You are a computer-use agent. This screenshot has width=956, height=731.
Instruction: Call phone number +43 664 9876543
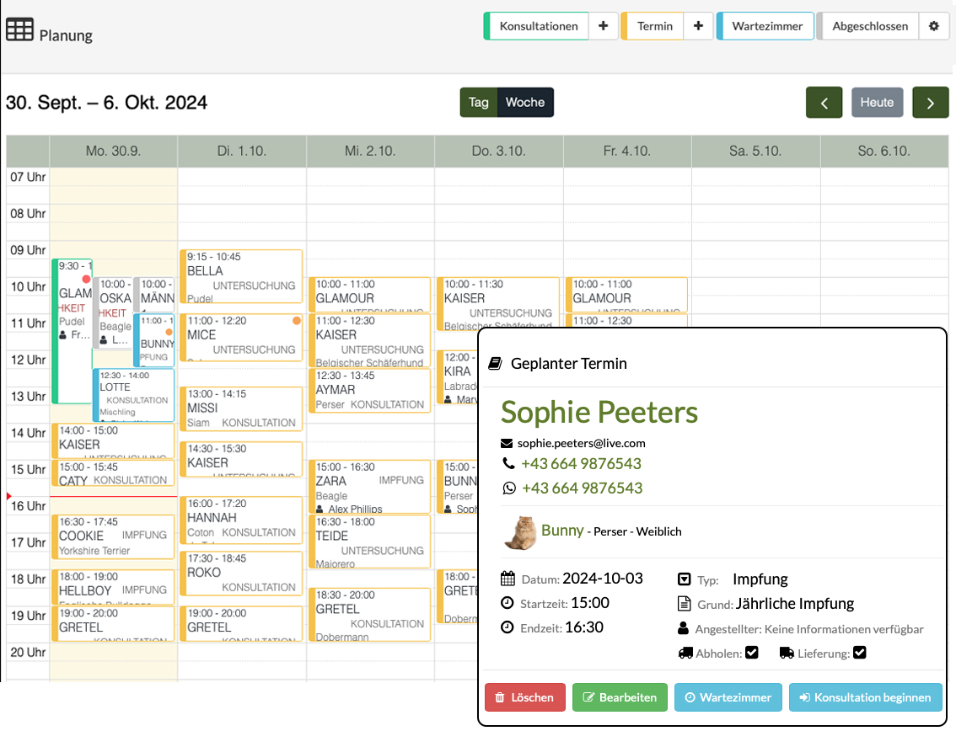tap(581, 463)
